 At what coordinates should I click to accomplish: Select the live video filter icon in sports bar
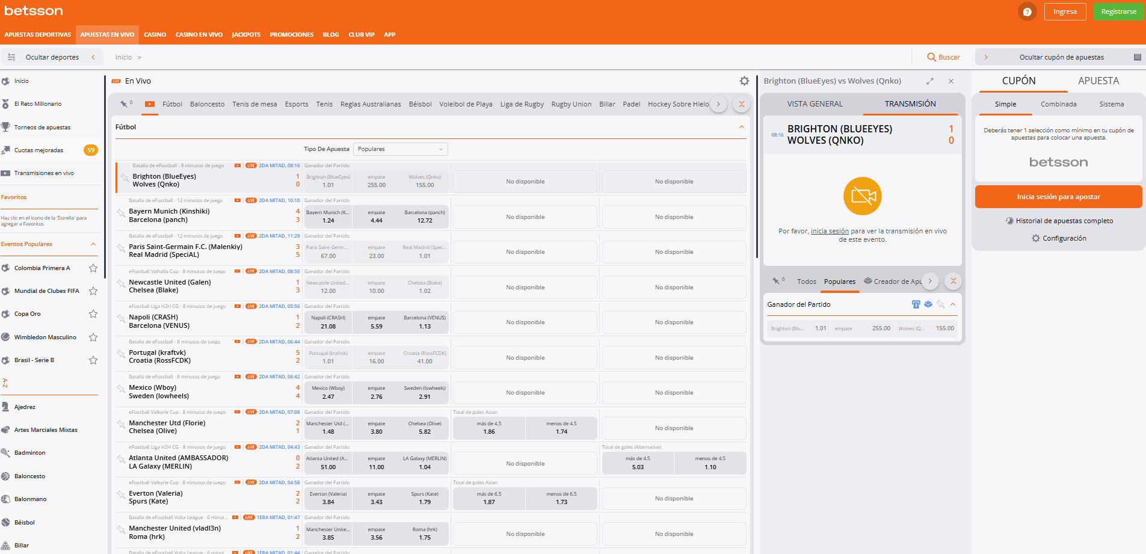pyautogui.click(x=150, y=104)
